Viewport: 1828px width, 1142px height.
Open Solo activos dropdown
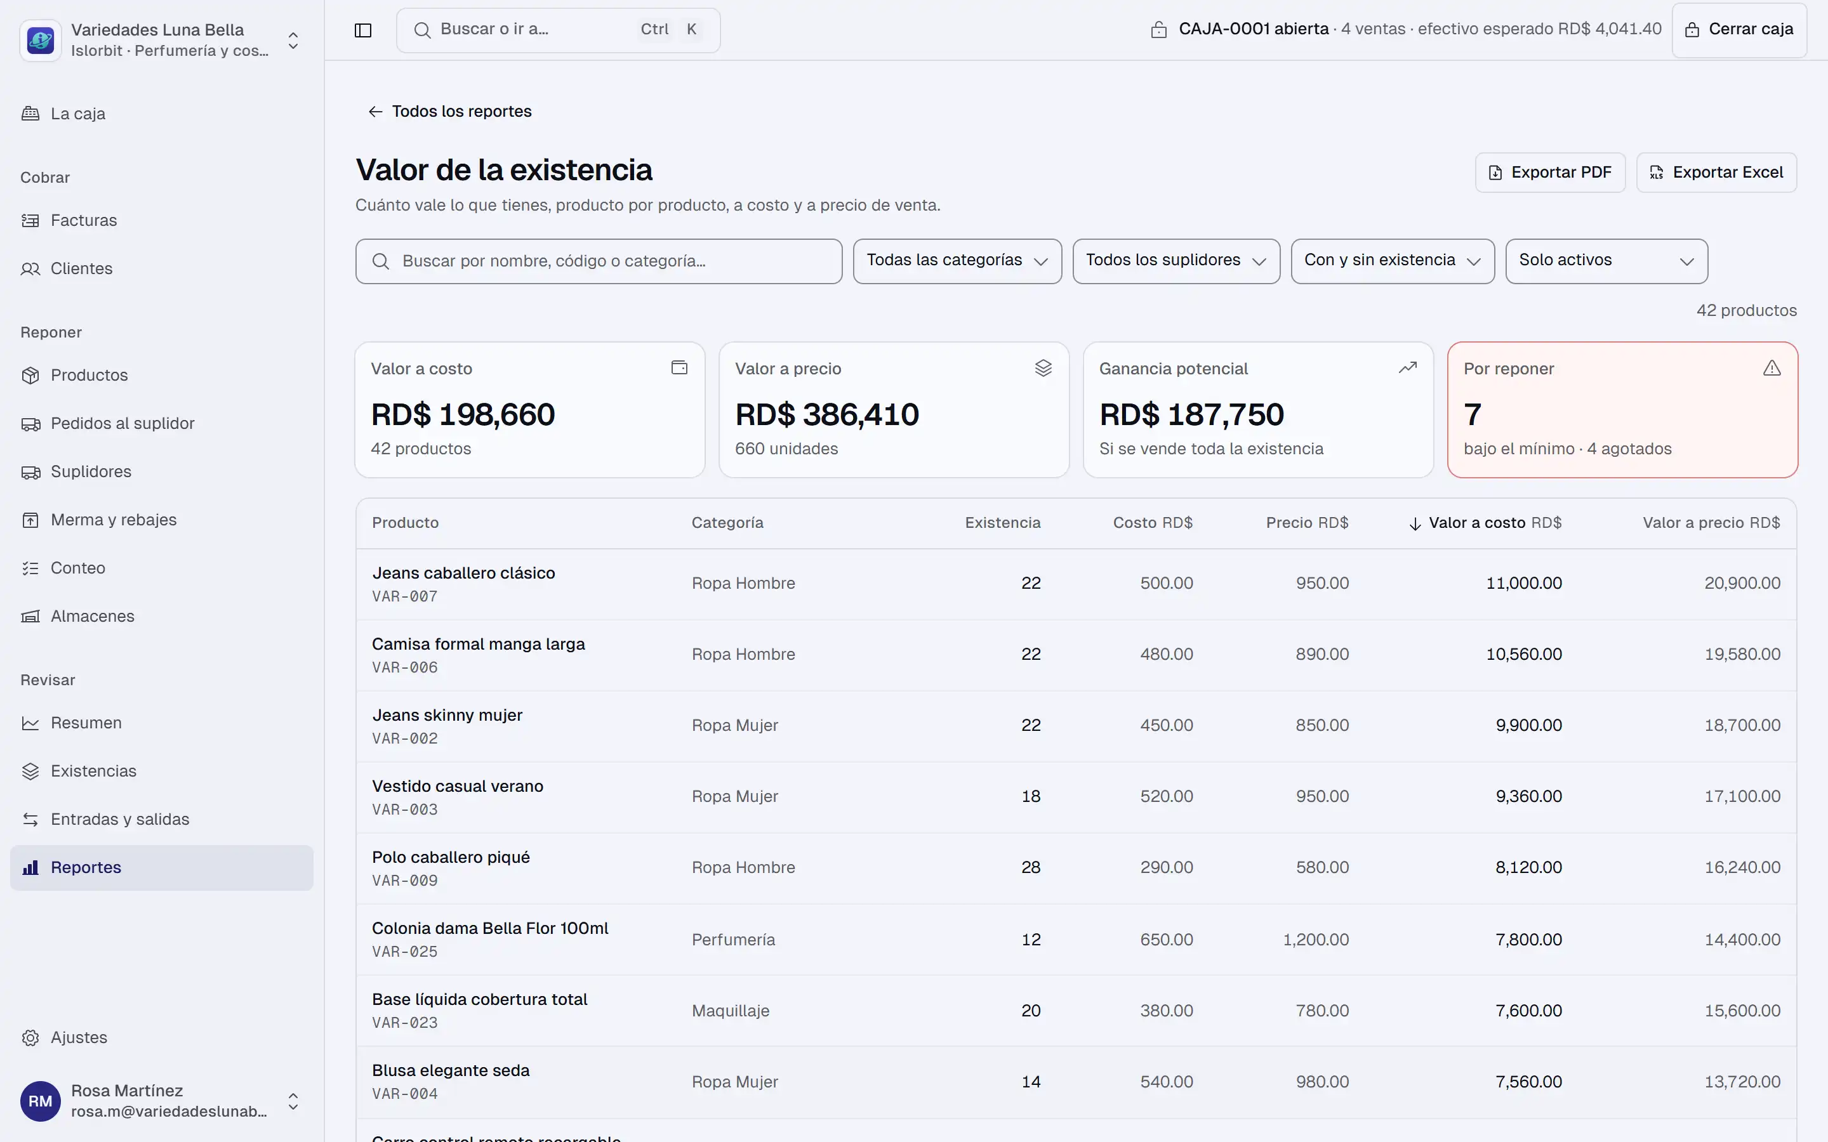[1606, 261]
